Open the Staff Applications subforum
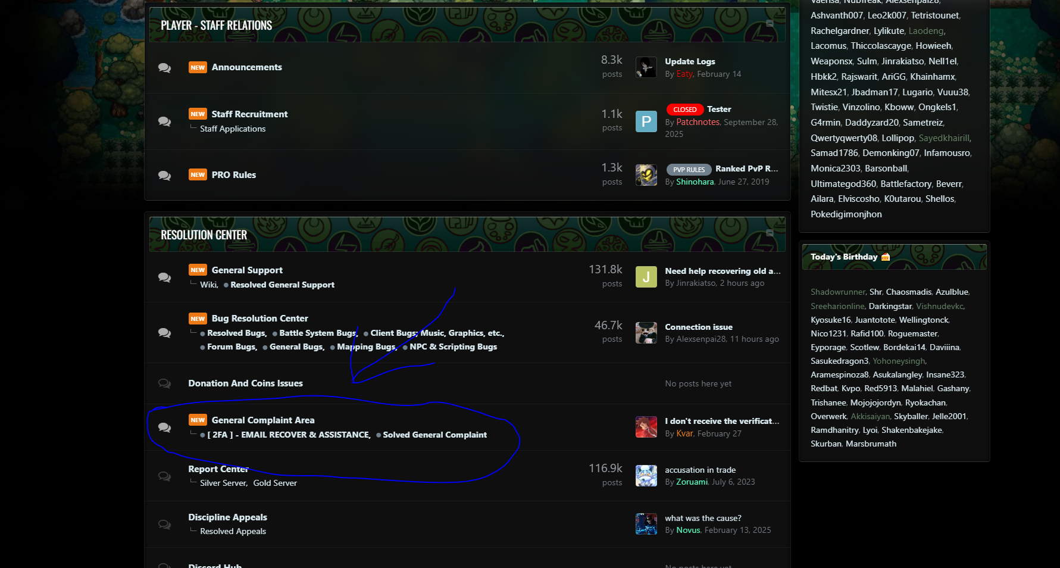 pyautogui.click(x=233, y=129)
